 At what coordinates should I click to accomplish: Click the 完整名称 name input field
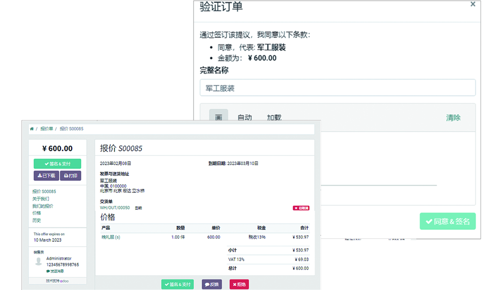(337, 88)
